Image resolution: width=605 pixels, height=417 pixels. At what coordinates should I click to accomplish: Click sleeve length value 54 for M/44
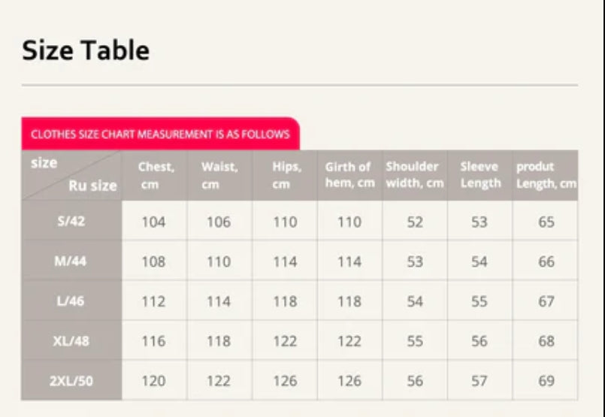(479, 261)
